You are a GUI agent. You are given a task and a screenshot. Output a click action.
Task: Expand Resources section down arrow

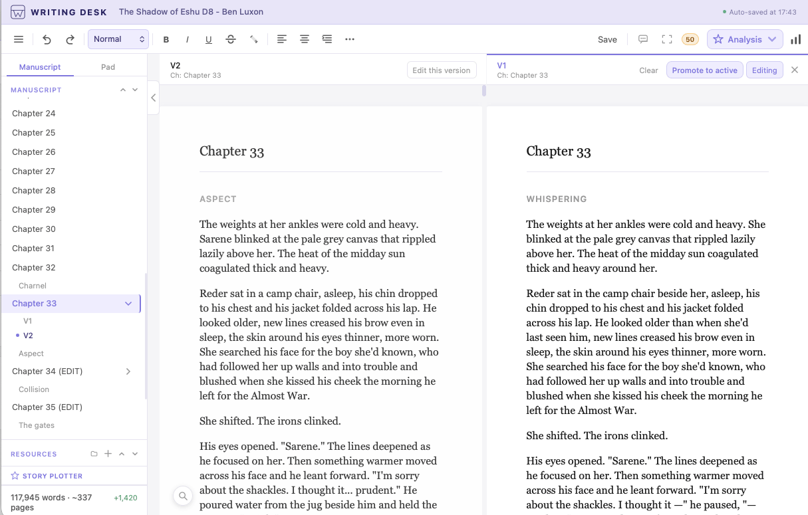coord(135,454)
